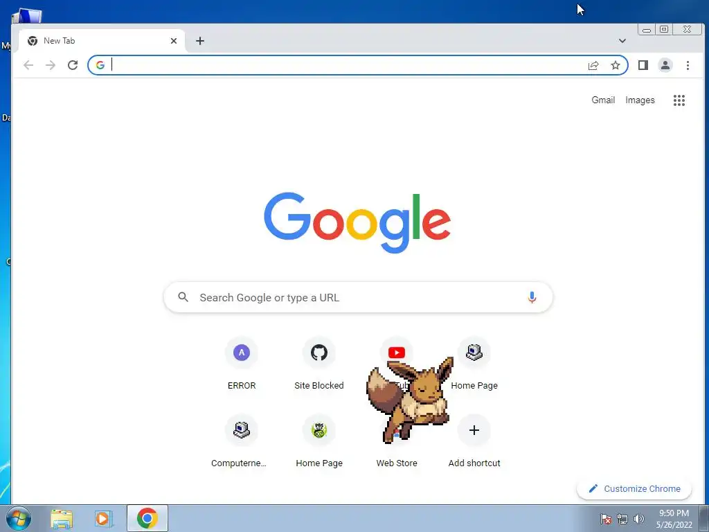Open Action Center flag in tray

coord(606,519)
